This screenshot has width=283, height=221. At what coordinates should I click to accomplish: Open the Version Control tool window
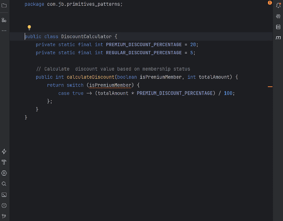point(4,216)
